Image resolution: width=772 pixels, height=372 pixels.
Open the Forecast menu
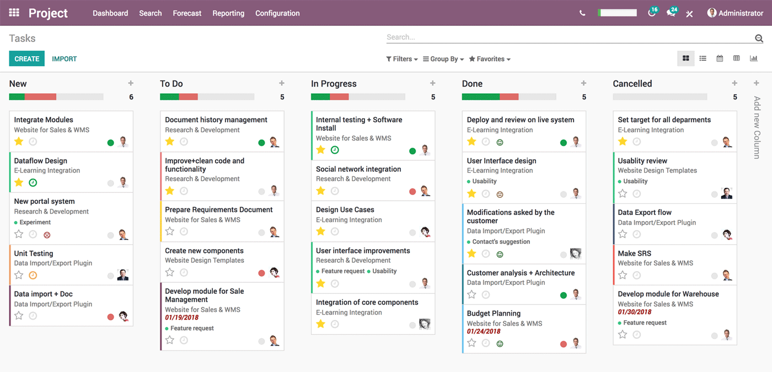pos(187,13)
